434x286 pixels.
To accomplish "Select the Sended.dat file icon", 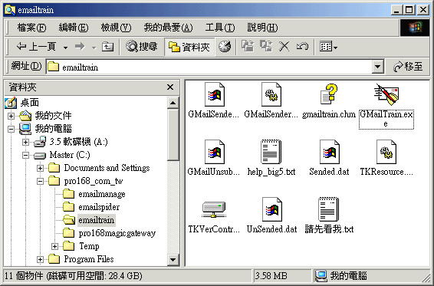I will [330, 153].
